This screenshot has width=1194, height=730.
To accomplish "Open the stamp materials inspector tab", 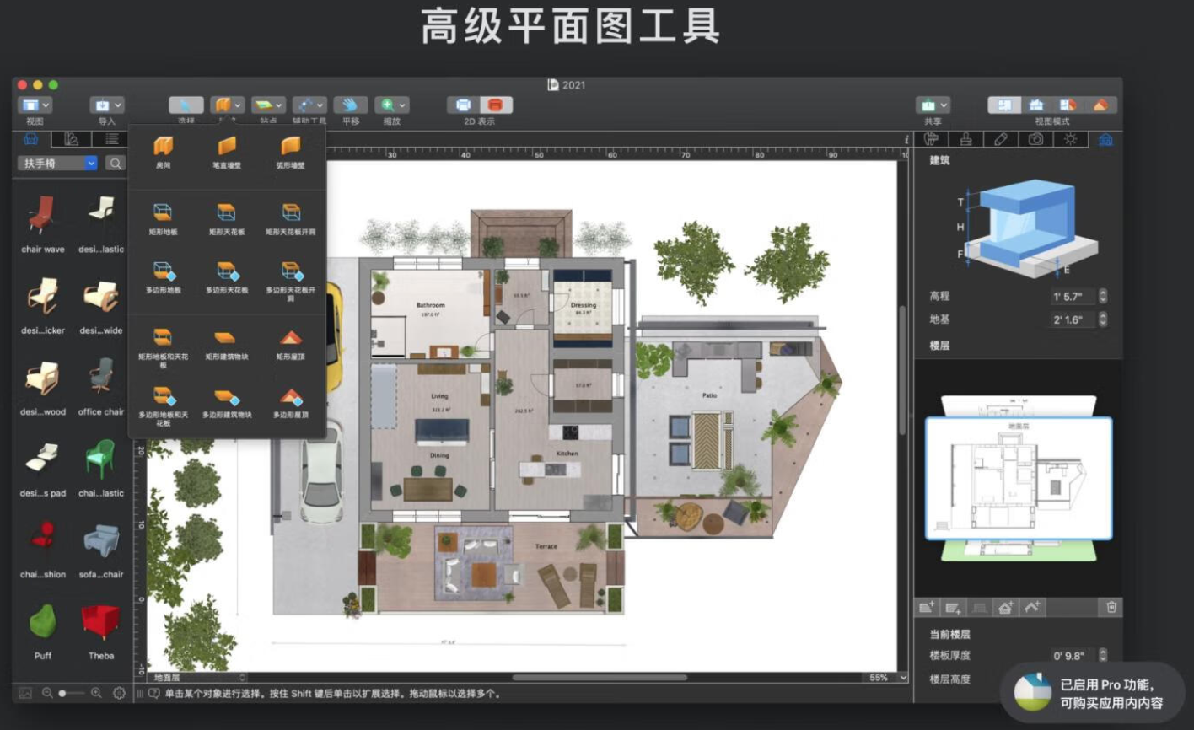I will (x=966, y=139).
